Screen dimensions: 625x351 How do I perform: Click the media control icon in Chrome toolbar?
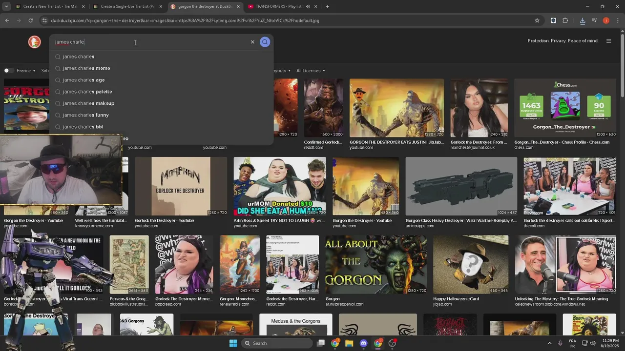tap(594, 20)
